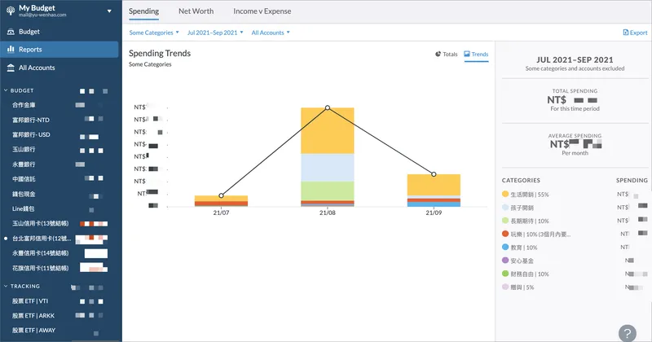
Task: Switch to the Net Worth tab
Action: tap(196, 11)
